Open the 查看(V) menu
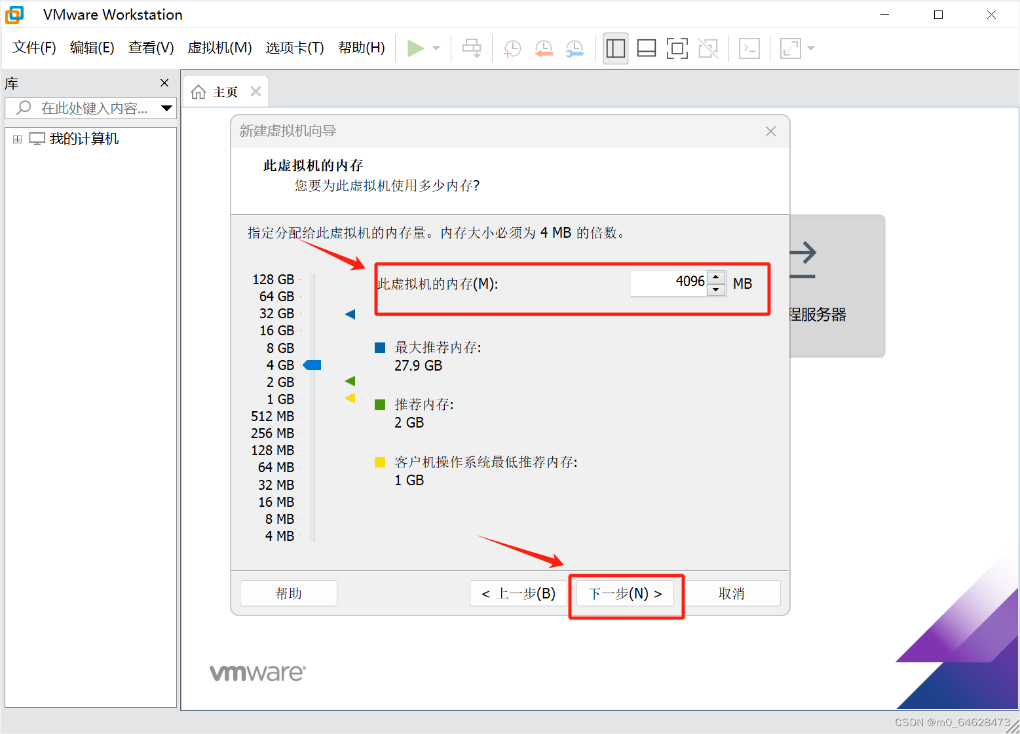Image resolution: width=1020 pixels, height=734 pixels. point(151,48)
